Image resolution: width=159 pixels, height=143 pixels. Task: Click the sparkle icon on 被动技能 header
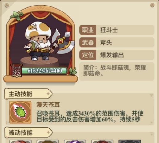48,132
